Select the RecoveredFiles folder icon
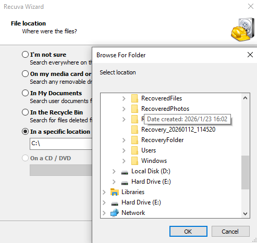Image resolution: width=257 pixels, height=243 pixels. [134, 98]
